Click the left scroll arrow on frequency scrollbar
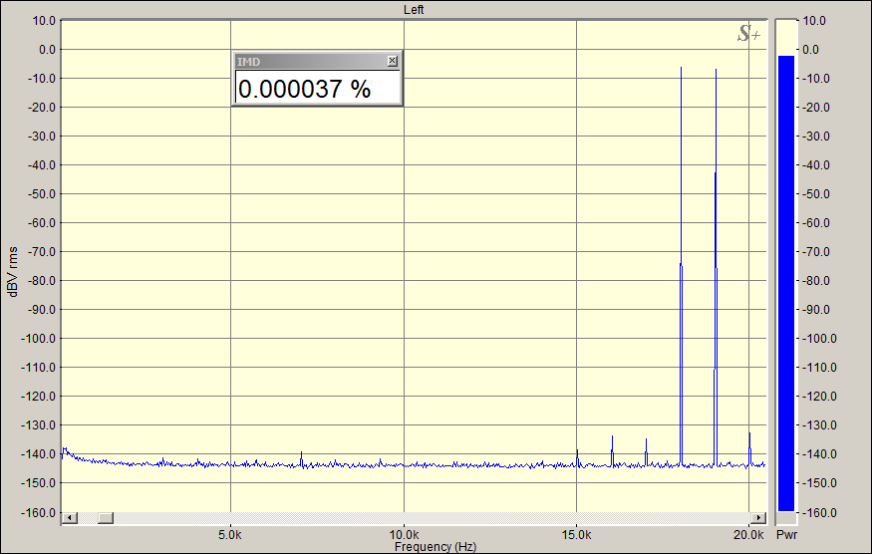Screen dimensions: 872x554 70,518
